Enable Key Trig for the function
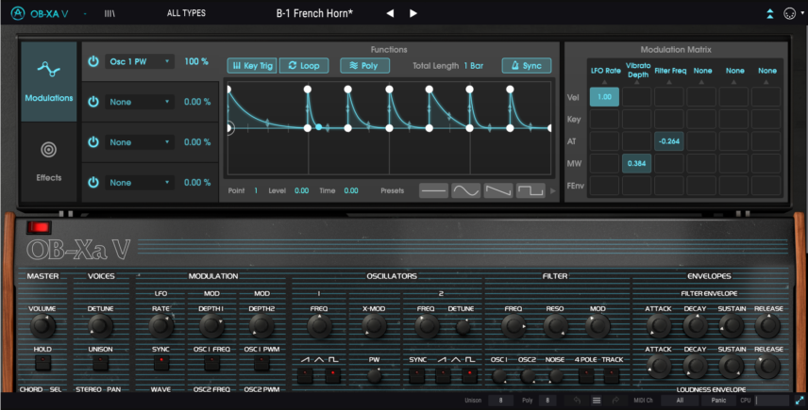This screenshot has height=410, width=808. (x=252, y=66)
